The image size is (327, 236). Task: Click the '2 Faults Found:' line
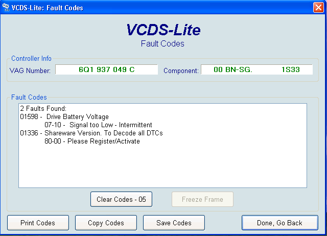43,108
